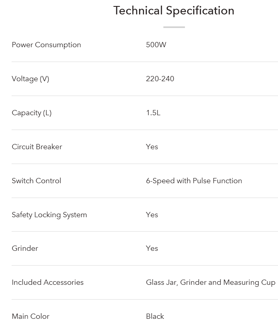
Task: Click the 1.5L capacity value
Action: click(153, 113)
